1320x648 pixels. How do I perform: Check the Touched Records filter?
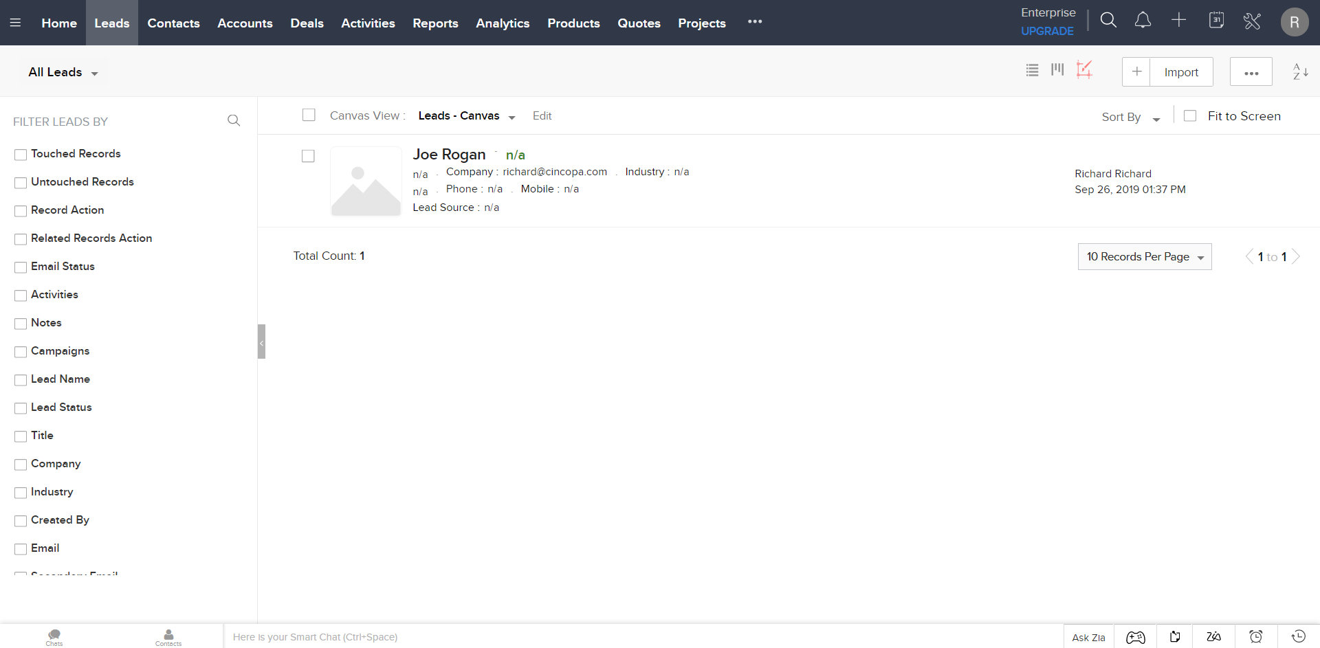21,155
